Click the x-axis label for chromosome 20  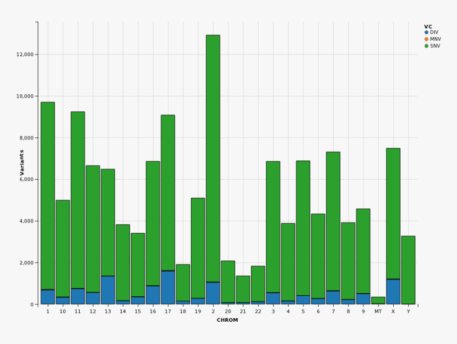tap(228, 312)
